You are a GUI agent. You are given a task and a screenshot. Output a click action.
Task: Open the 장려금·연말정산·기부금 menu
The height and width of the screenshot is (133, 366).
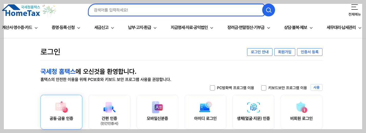coord(246,27)
